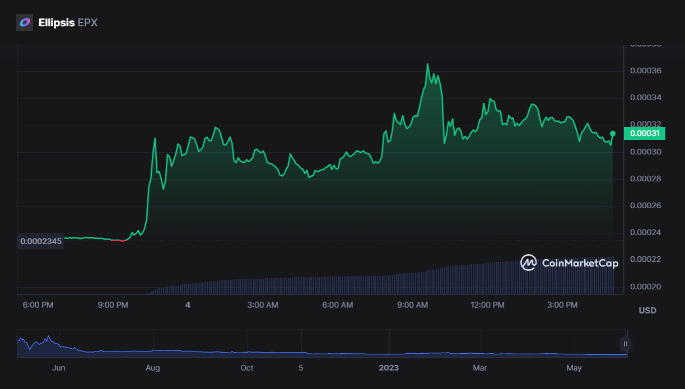Viewport: 685px width, 389px height.
Task: Click the 6:00 AM time axis label
Action: [x=338, y=305]
